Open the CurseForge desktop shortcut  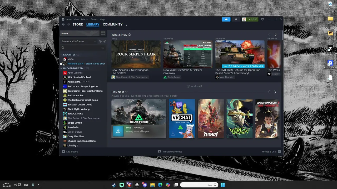(x=330, y=50)
